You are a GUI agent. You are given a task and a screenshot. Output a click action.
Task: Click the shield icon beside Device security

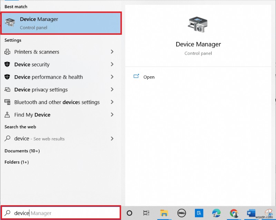[x=8, y=64]
